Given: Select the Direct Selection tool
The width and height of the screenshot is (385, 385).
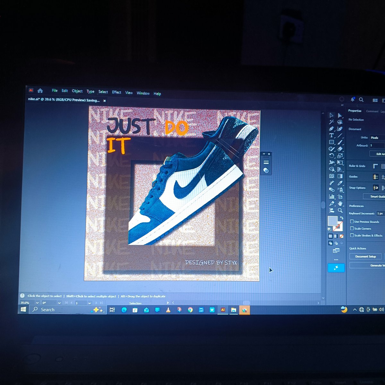Looking at the screenshot, I should click(340, 115).
